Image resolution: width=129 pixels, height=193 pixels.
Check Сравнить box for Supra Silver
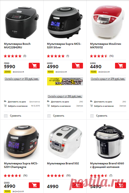49,116
